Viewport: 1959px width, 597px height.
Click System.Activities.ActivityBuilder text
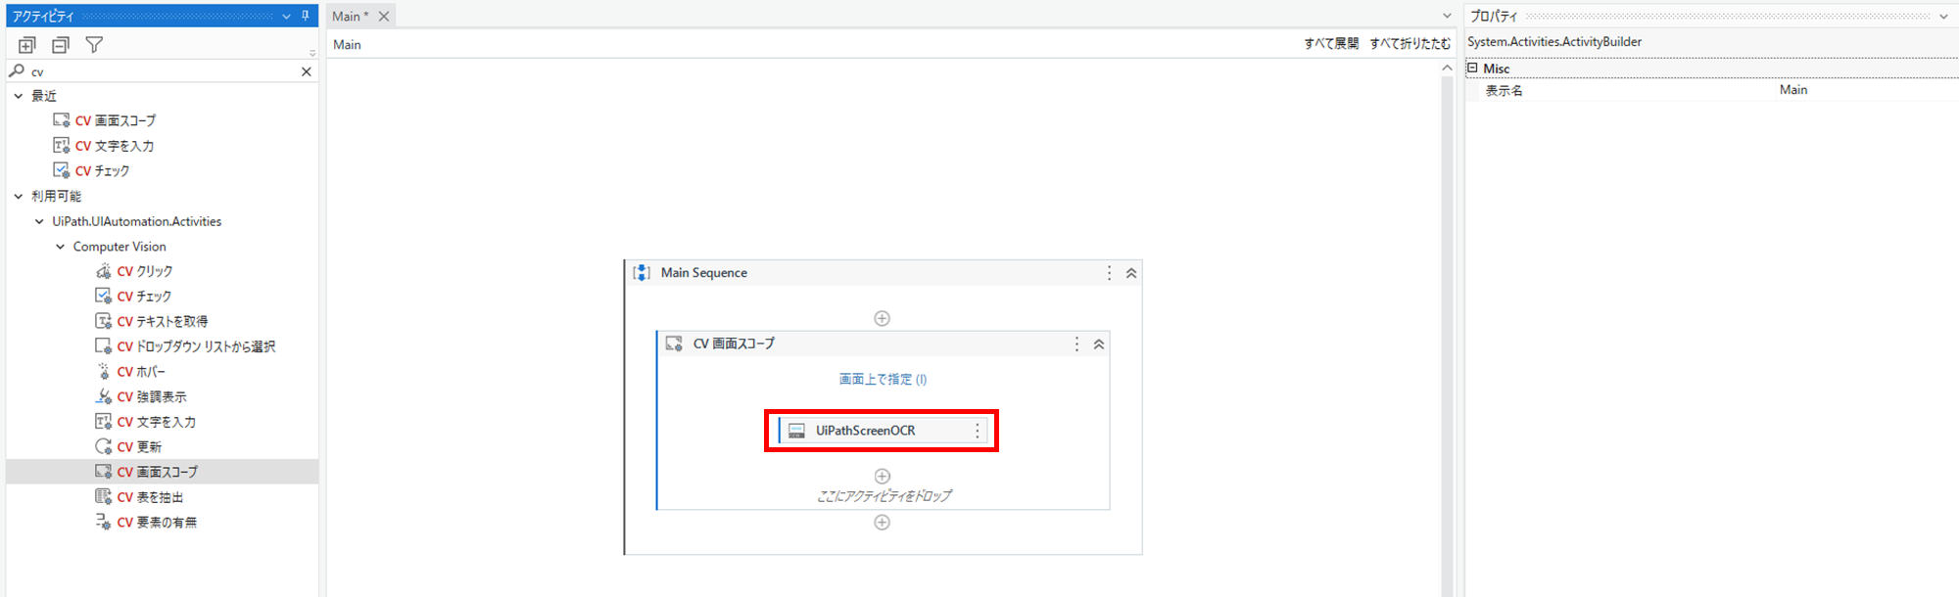[x=1554, y=42]
